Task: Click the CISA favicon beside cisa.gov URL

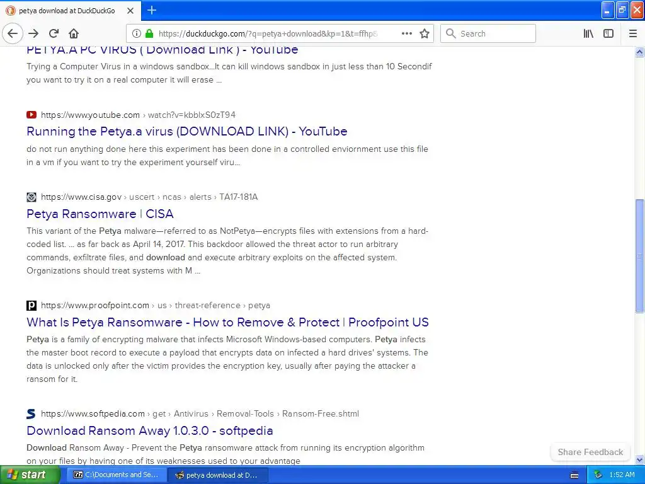Action: (x=31, y=197)
